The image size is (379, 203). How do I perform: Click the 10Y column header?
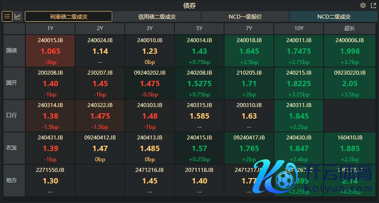(x=299, y=28)
